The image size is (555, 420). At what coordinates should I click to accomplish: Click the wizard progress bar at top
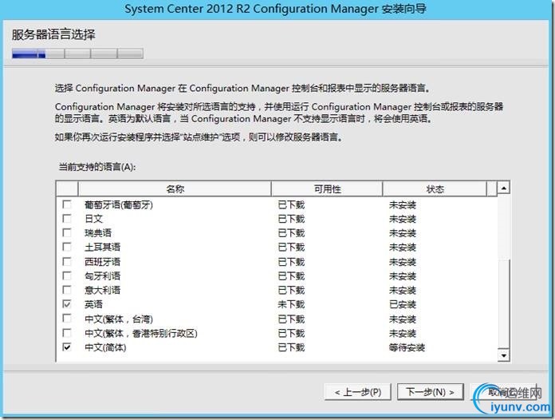point(77,54)
